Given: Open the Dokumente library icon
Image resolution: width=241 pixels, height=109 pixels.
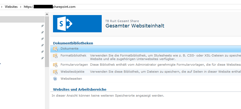Looking at the screenshot, I should (x=55, y=49).
